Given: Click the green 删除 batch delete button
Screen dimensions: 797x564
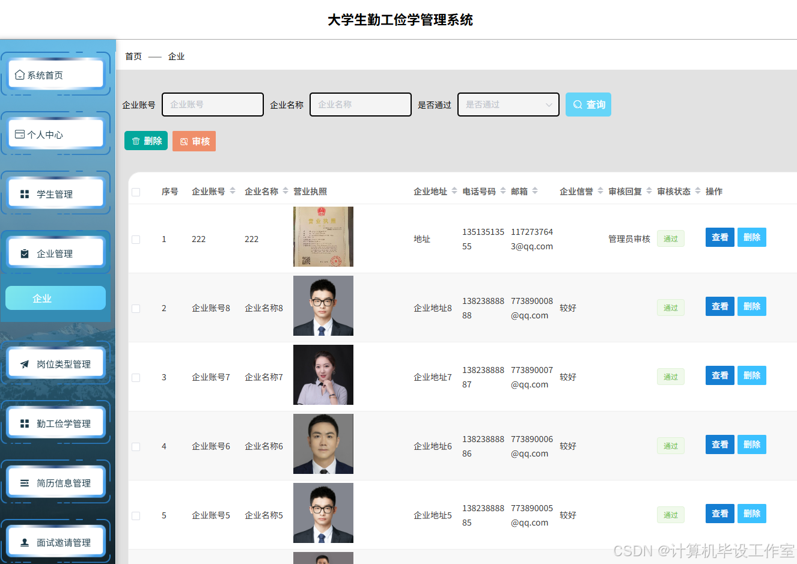Looking at the screenshot, I should click(146, 141).
